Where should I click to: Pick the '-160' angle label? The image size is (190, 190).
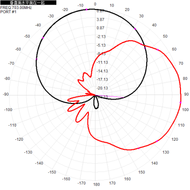click(x=66, y=179)
